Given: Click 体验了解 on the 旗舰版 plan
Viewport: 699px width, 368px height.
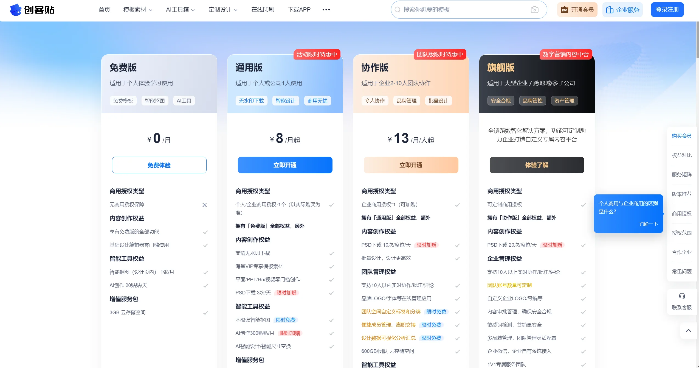Looking at the screenshot, I should coord(537,165).
